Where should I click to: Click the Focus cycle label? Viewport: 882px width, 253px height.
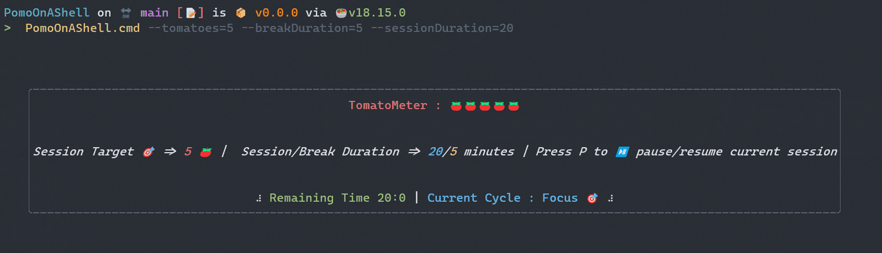click(x=559, y=198)
